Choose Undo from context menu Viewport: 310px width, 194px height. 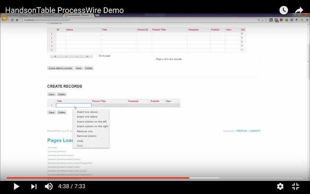(80, 141)
